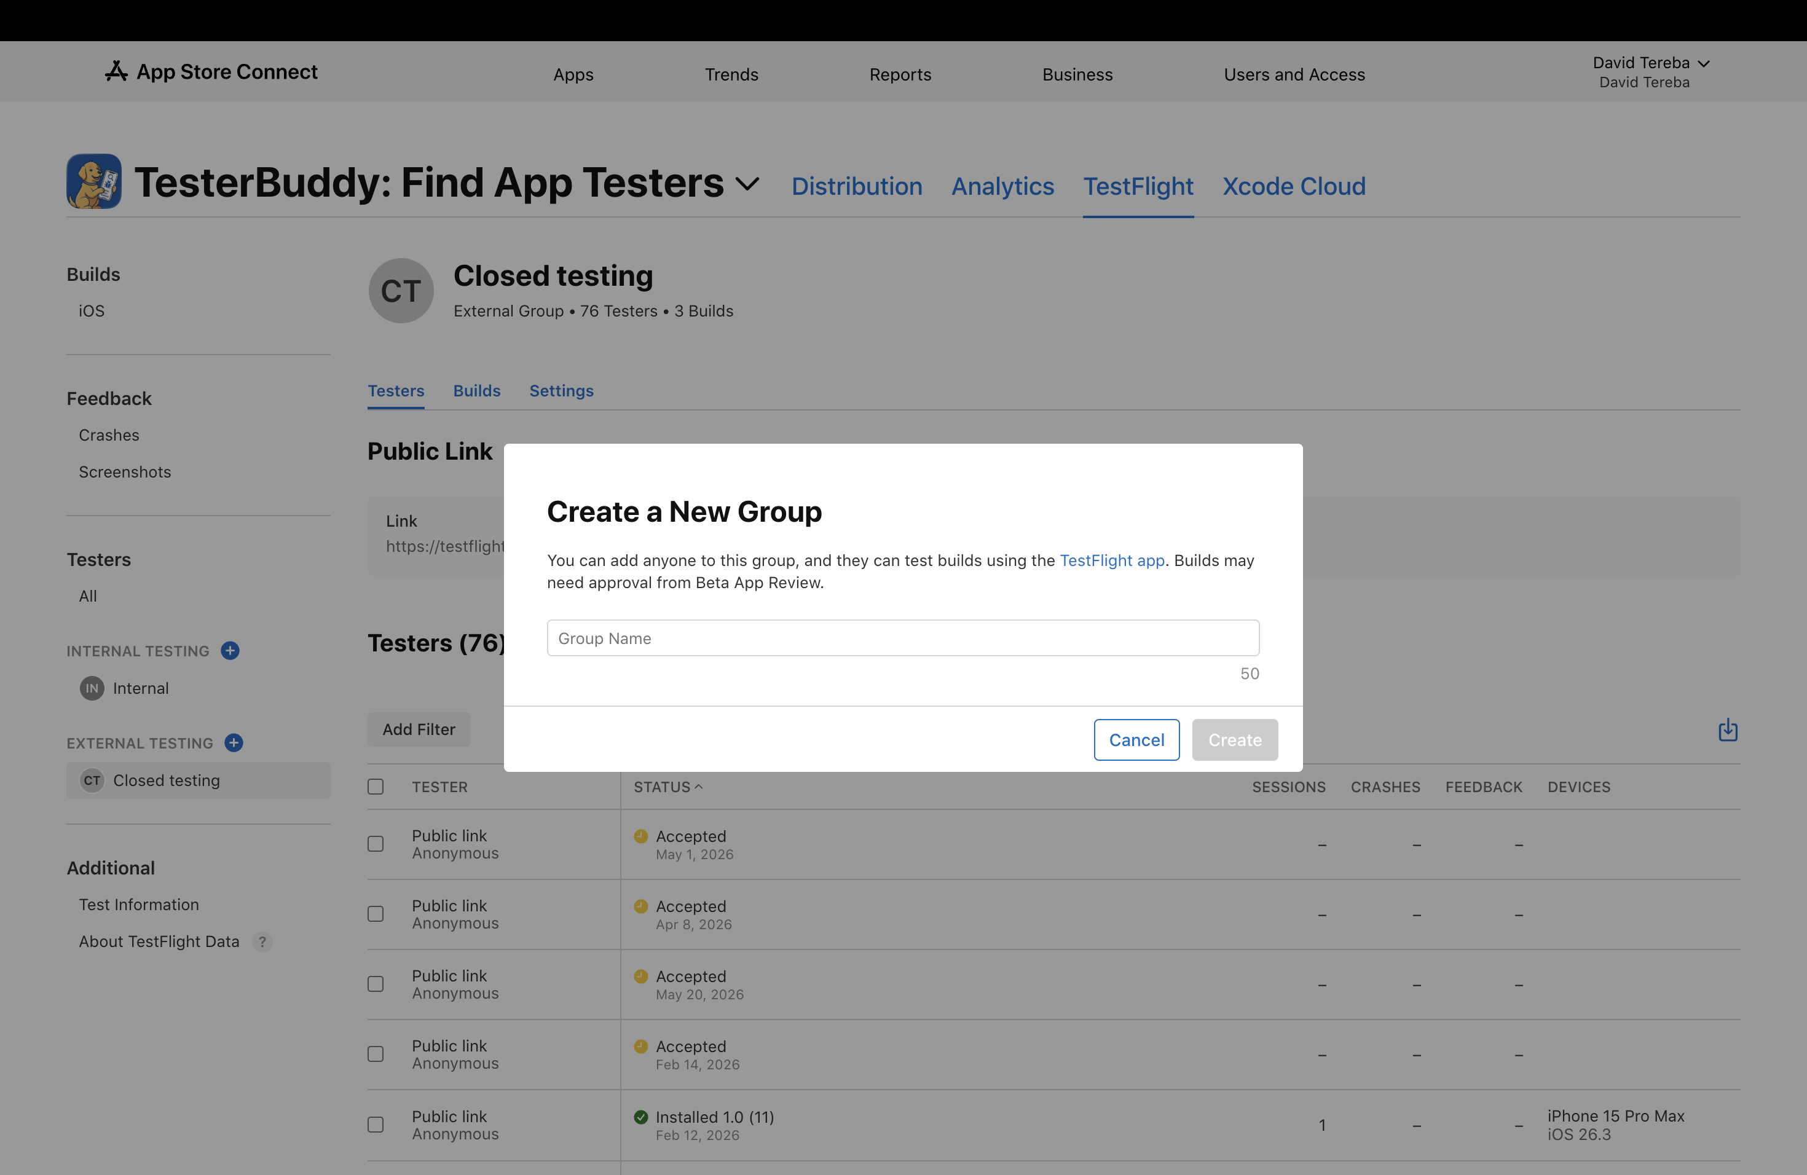
Task: Click the Cancel button in the dialog
Action: (1136, 739)
